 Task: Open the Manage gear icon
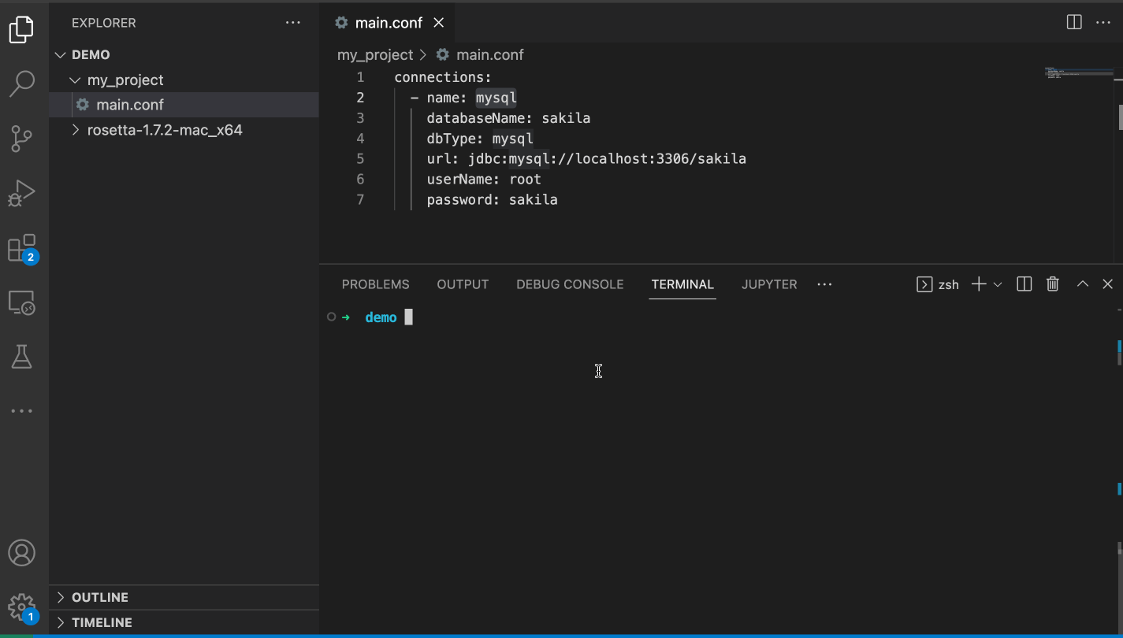click(x=21, y=607)
